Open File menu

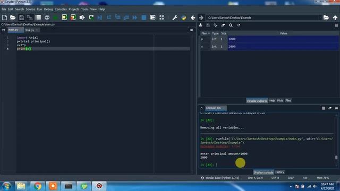[x=4, y=9]
